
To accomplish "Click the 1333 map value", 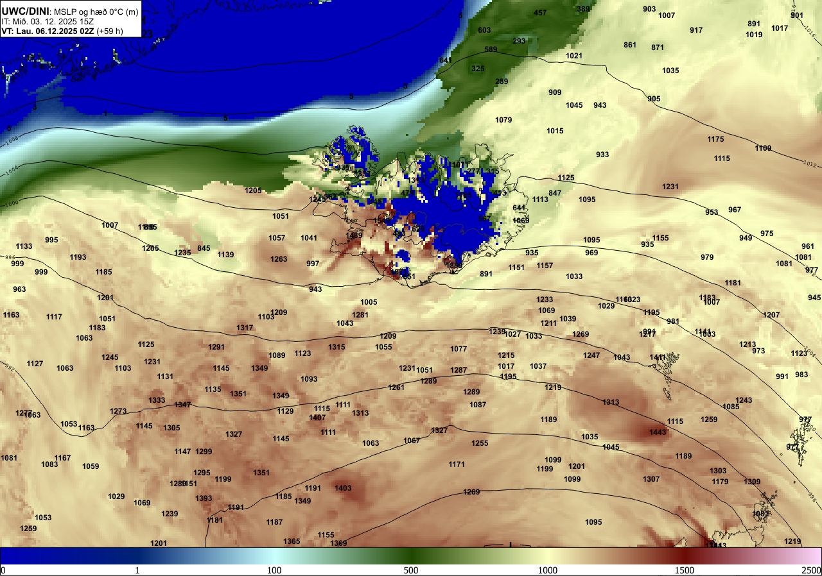I will point(157,400).
